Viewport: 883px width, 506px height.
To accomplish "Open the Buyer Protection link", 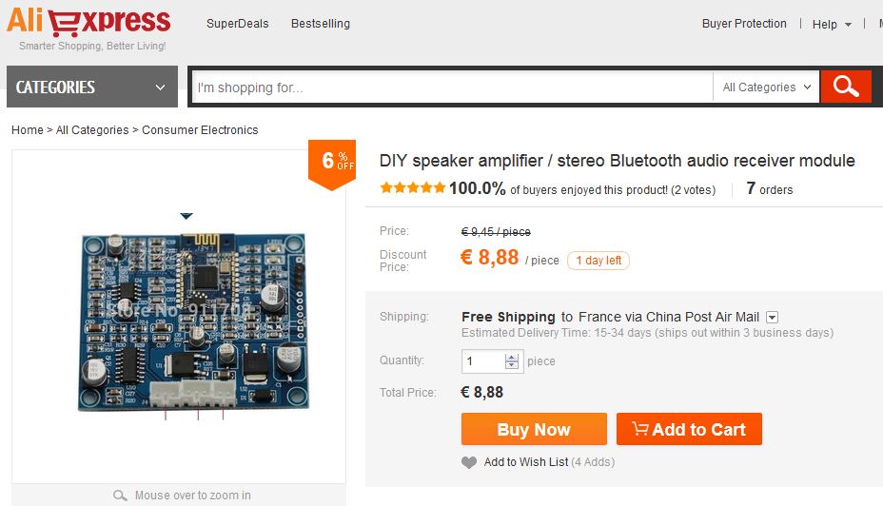I will (x=744, y=24).
